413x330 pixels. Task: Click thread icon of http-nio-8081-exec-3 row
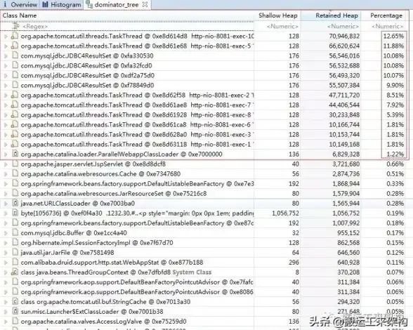click(x=15, y=134)
